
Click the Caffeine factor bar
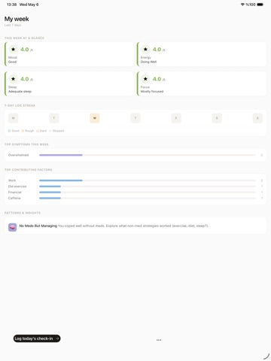click(148, 198)
